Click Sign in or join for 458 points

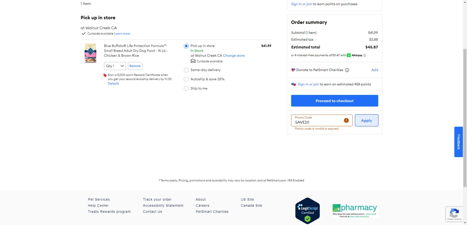coord(308,84)
